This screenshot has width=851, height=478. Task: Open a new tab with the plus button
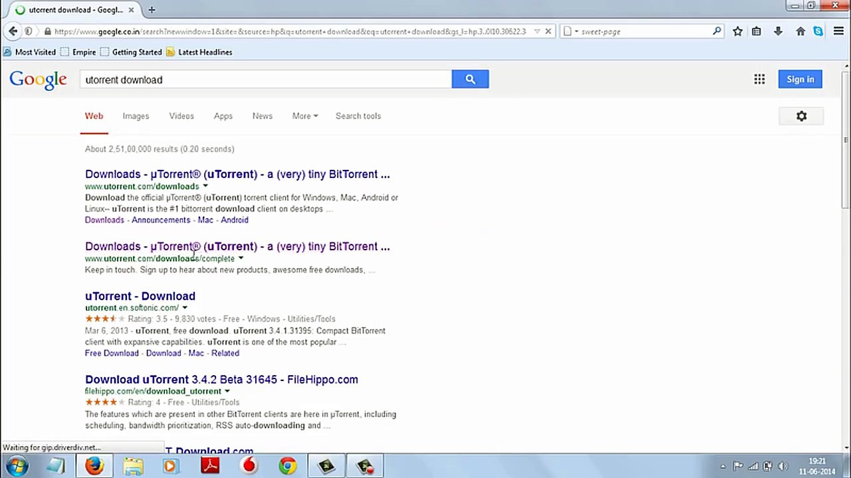(152, 10)
